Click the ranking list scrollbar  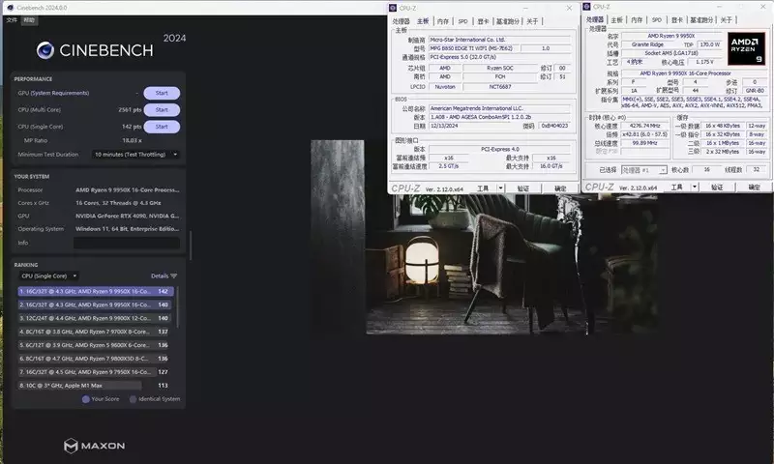click(x=177, y=306)
